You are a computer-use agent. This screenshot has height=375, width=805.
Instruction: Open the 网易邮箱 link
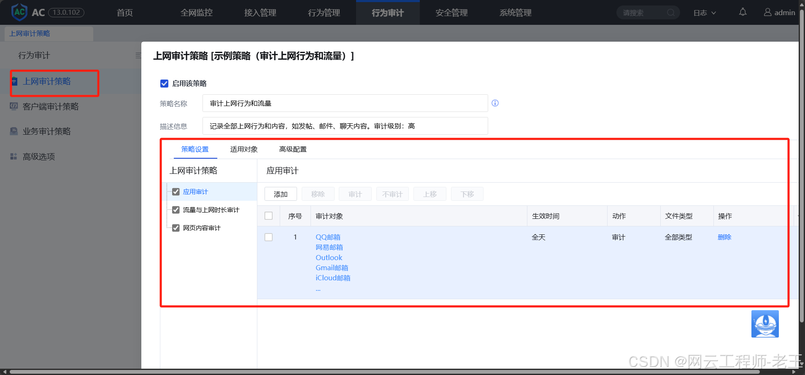pyautogui.click(x=329, y=247)
